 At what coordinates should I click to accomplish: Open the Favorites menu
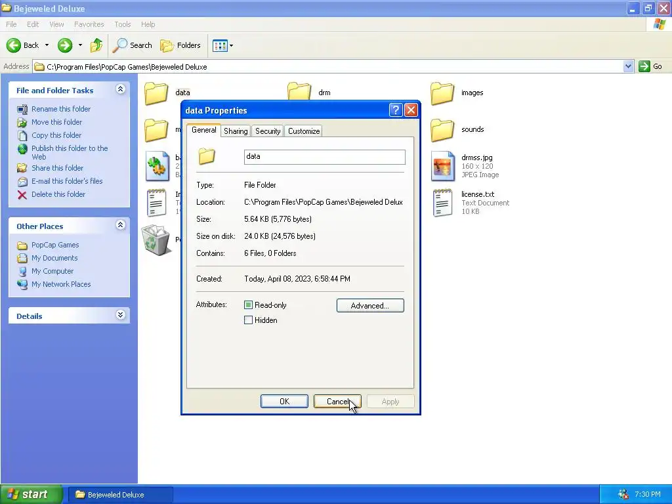[x=89, y=24]
